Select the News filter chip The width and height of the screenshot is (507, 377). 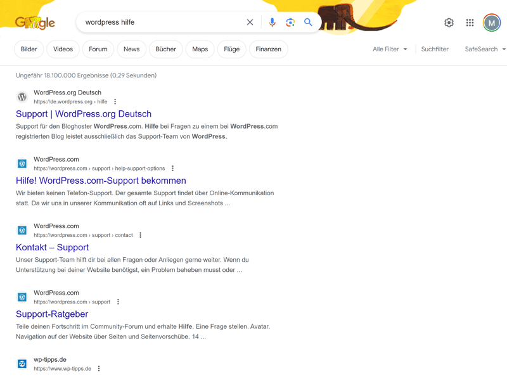pyautogui.click(x=131, y=49)
